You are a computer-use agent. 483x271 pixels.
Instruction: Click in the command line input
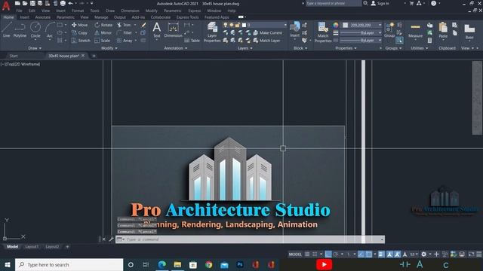(x=250, y=239)
